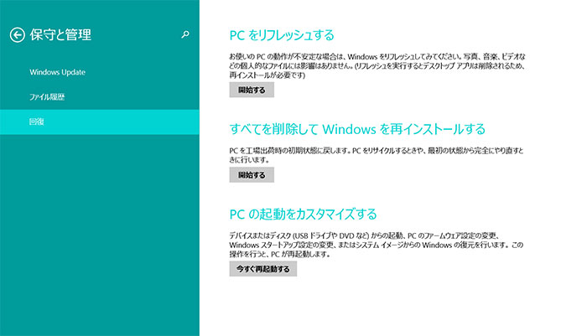This screenshot has width=587, height=336.
Task: Click the PC をリフレッシュする heading
Action: coord(282,35)
